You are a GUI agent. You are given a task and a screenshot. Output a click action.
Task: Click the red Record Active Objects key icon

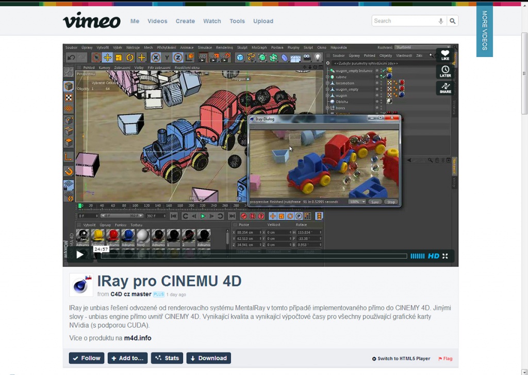(244, 216)
